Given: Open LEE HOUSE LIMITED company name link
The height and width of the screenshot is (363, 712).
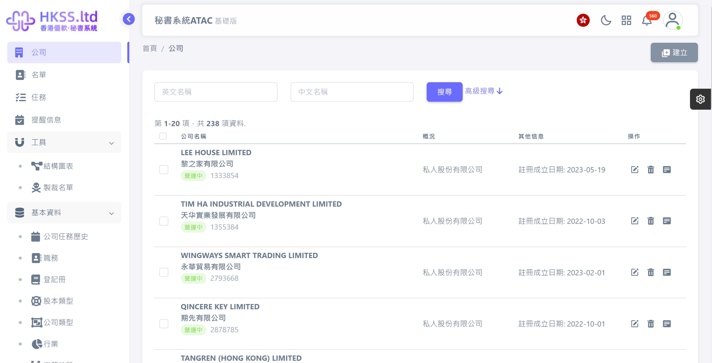Looking at the screenshot, I should 216,153.
